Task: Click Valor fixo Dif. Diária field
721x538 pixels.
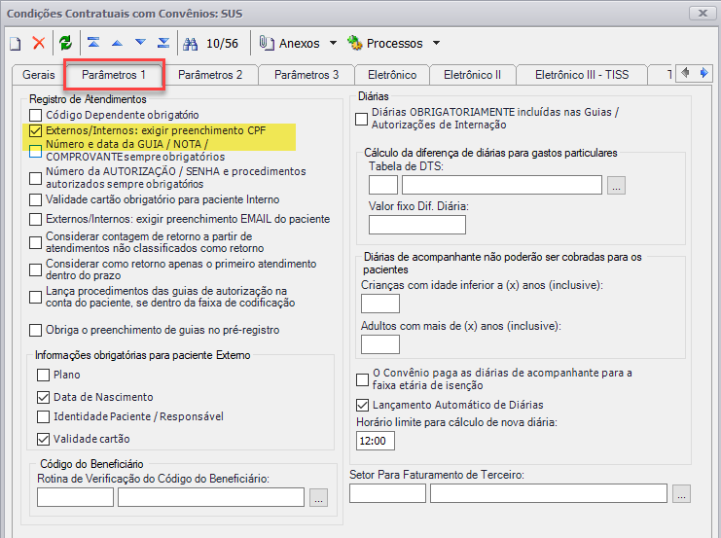Action: point(417,225)
